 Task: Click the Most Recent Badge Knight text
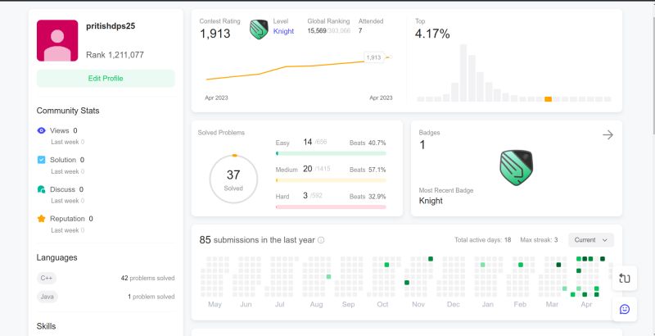click(x=431, y=201)
